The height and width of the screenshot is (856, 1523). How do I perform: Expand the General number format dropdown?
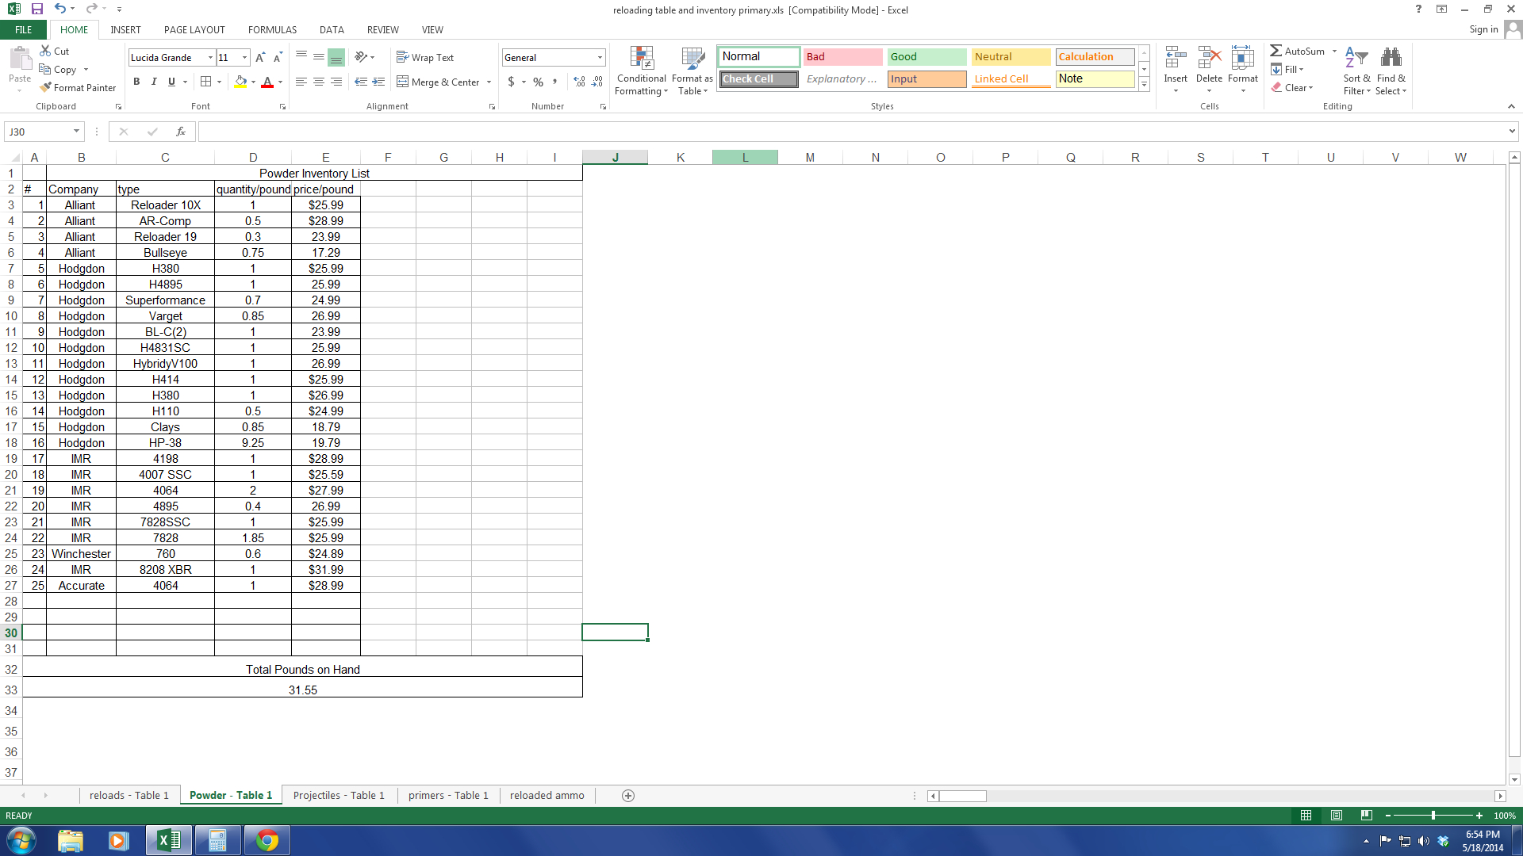[x=600, y=57]
